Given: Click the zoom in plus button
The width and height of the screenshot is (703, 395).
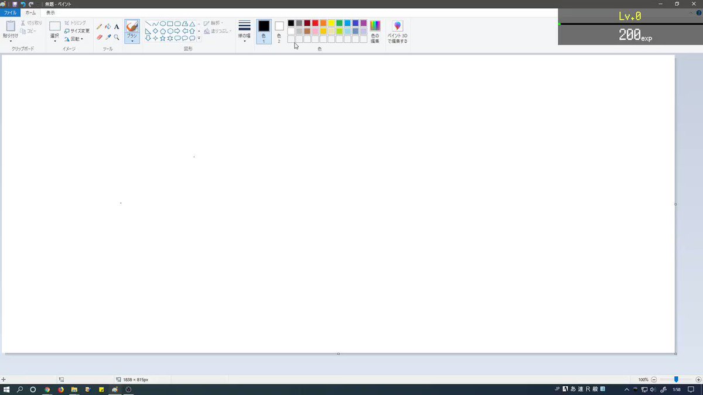Looking at the screenshot, I should click(698, 379).
